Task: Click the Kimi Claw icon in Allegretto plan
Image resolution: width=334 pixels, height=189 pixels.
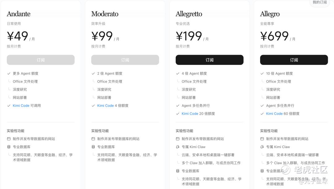Action: pos(178,147)
